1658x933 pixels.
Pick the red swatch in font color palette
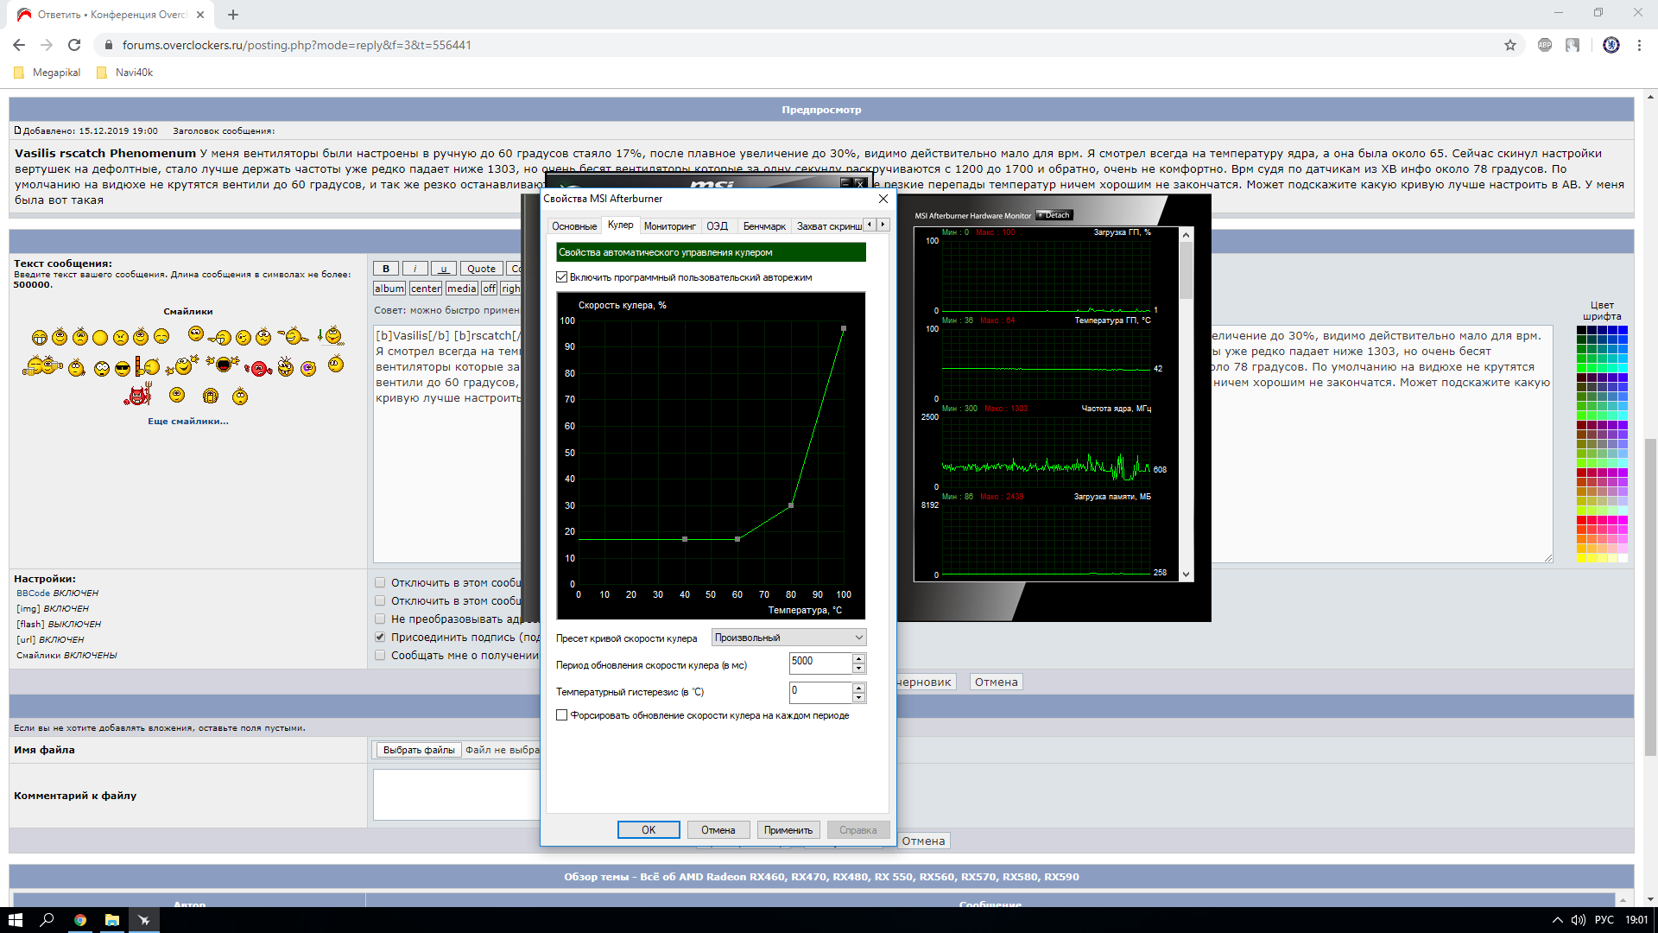[1581, 520]
